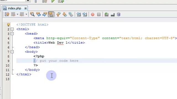This screenshot has width=177, height=99.
Task: Click the underlined word Dev in title
Action: click(60, 43)
